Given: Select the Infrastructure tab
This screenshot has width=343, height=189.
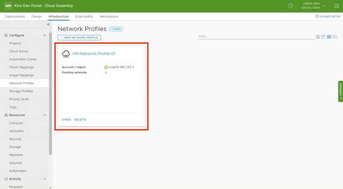Looking at the screenshot, I should pos(58,17).
